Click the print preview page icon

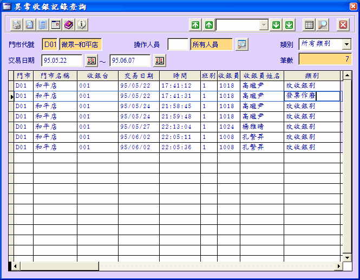click(x=30, y=24)
